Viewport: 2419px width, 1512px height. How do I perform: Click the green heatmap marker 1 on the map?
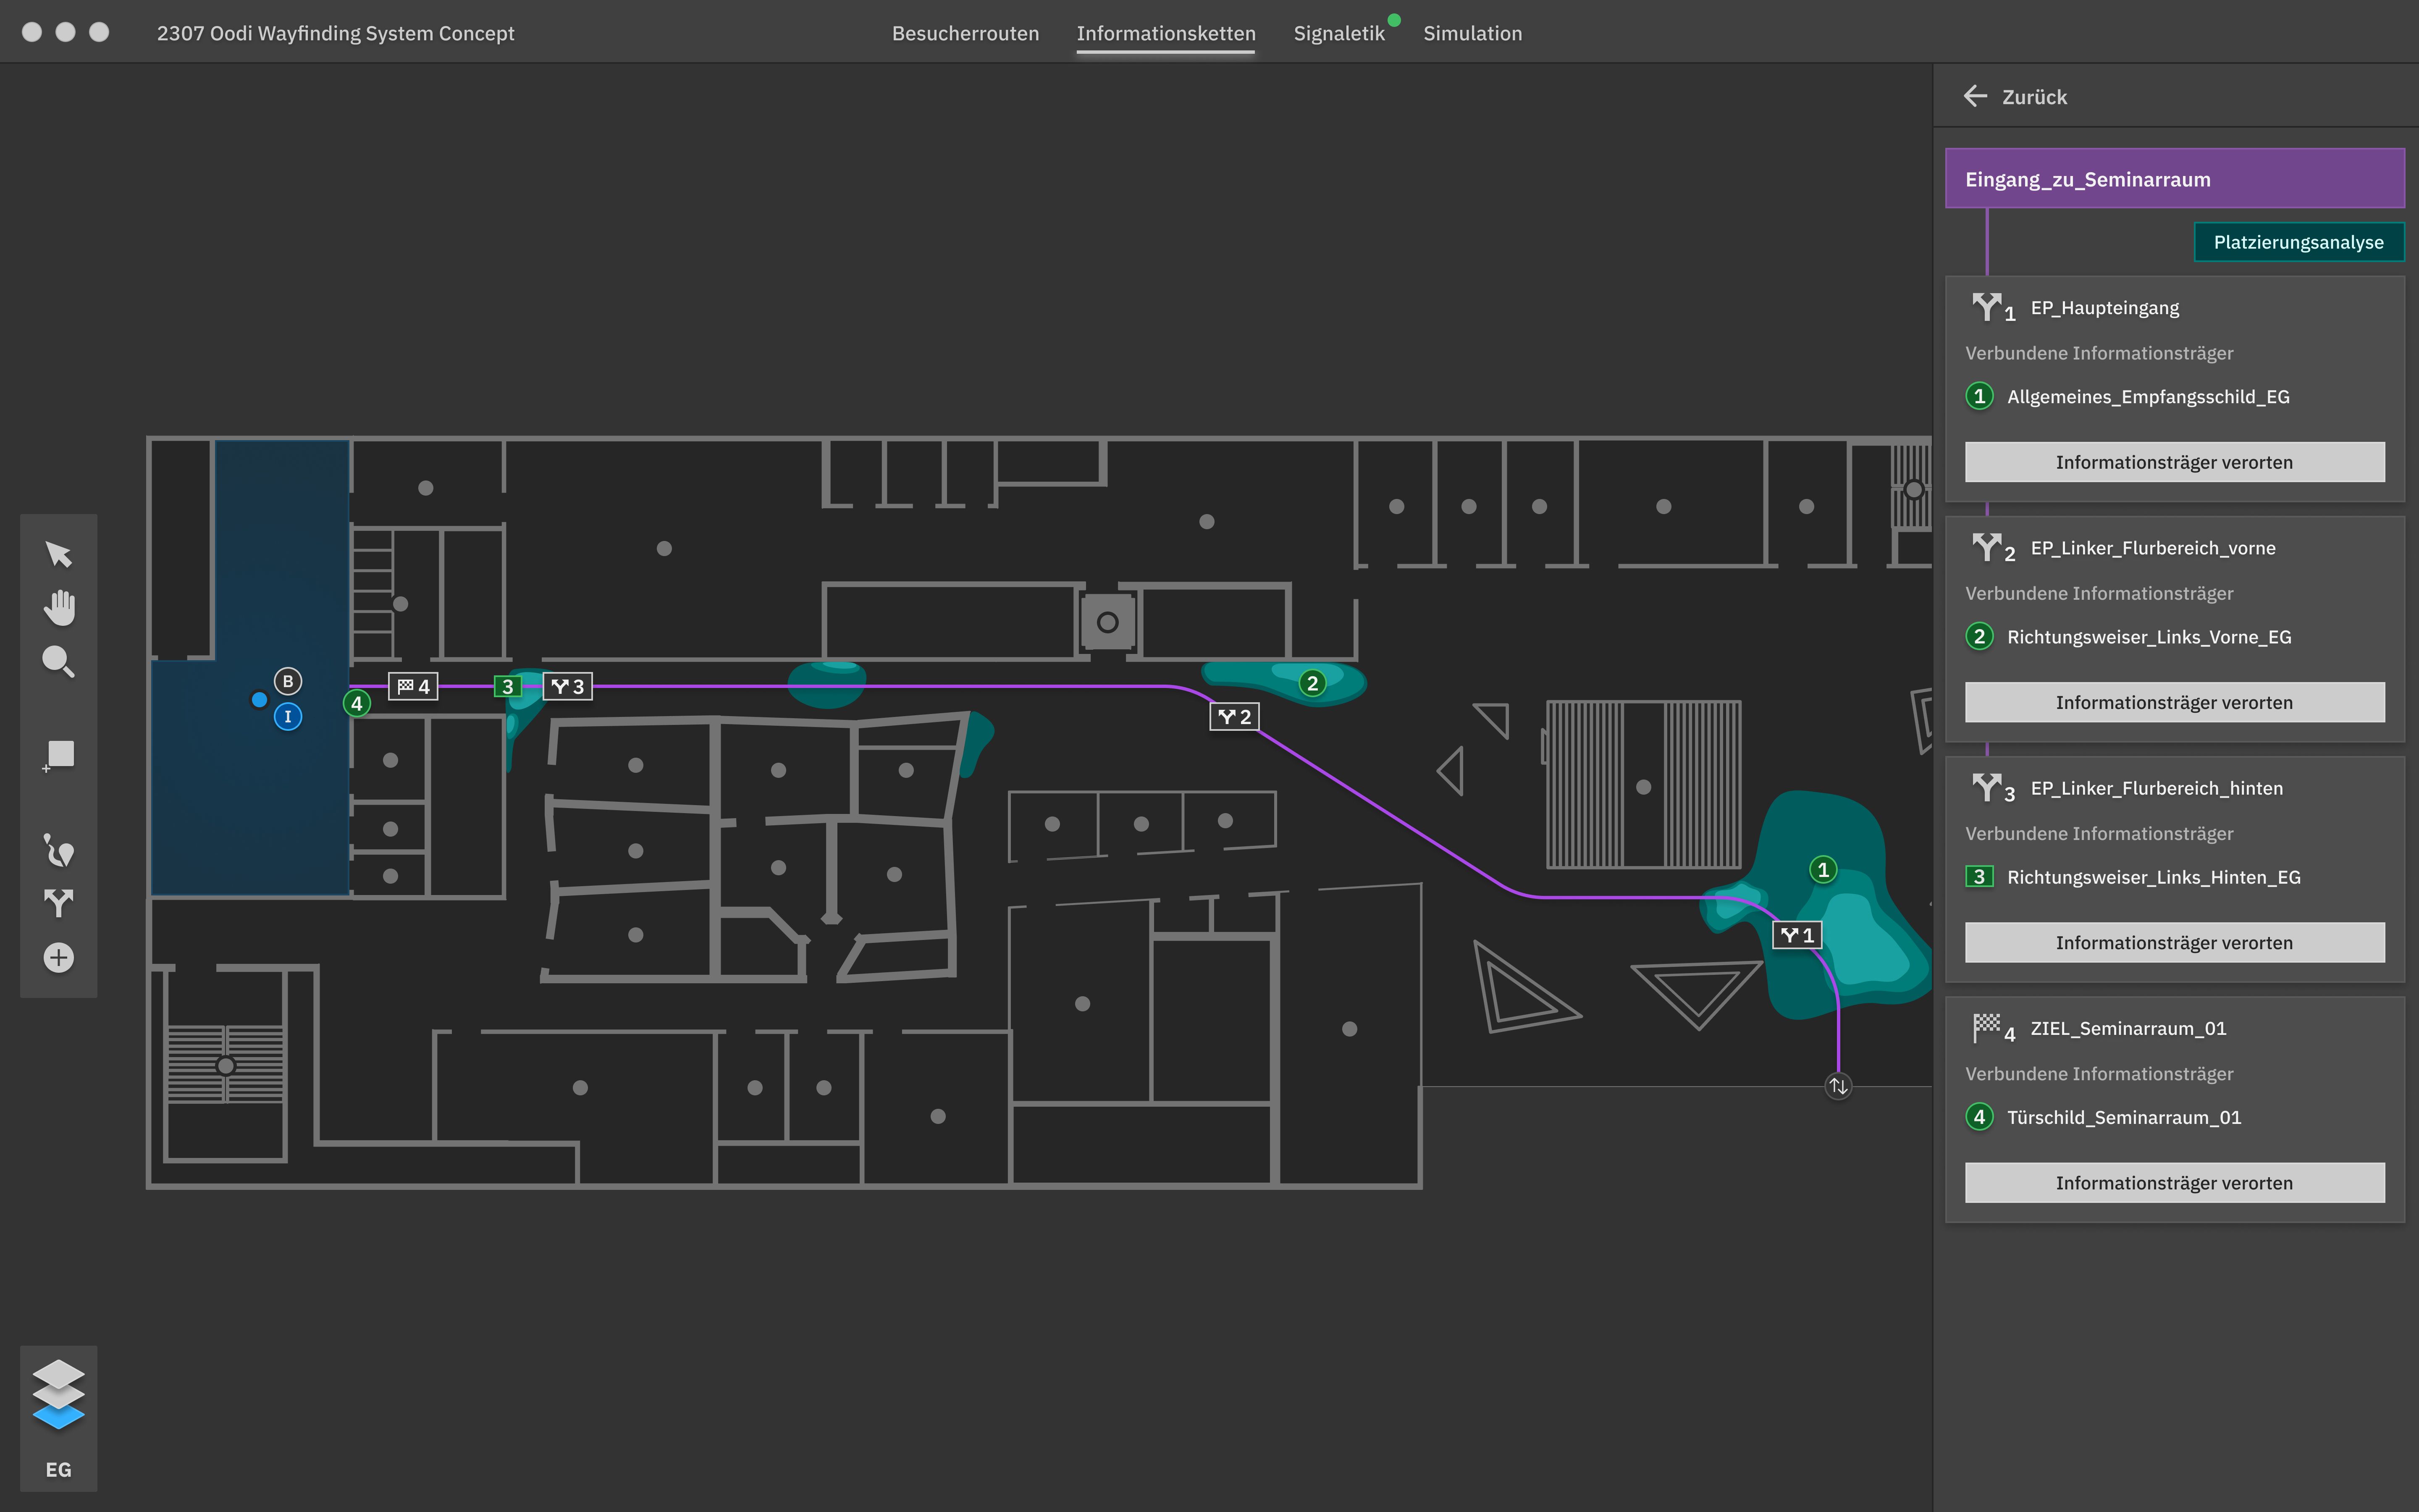point(1822,870)
